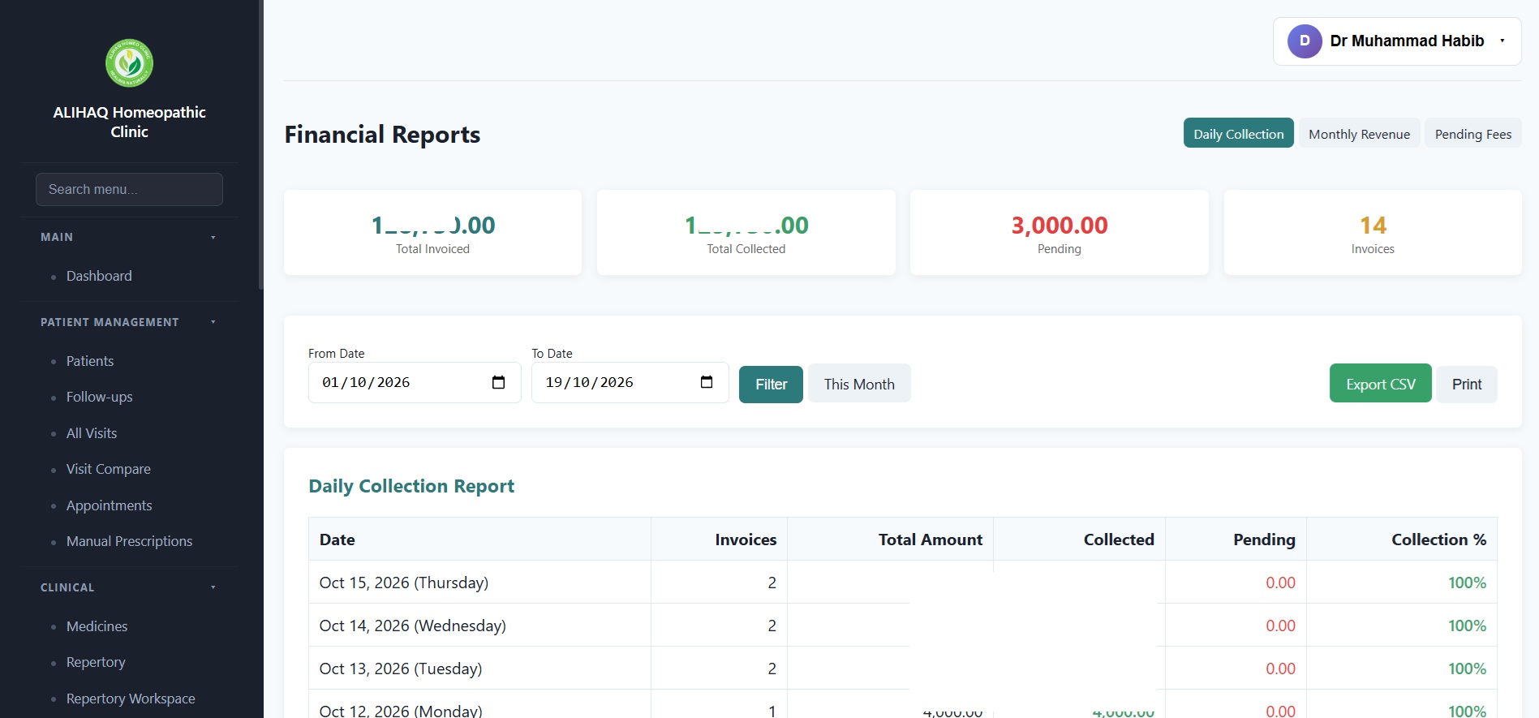Viewport: 1539px width, 718px height.
Task: Switch to the Daily Collection tab
Action: (x=1238, y=134)
